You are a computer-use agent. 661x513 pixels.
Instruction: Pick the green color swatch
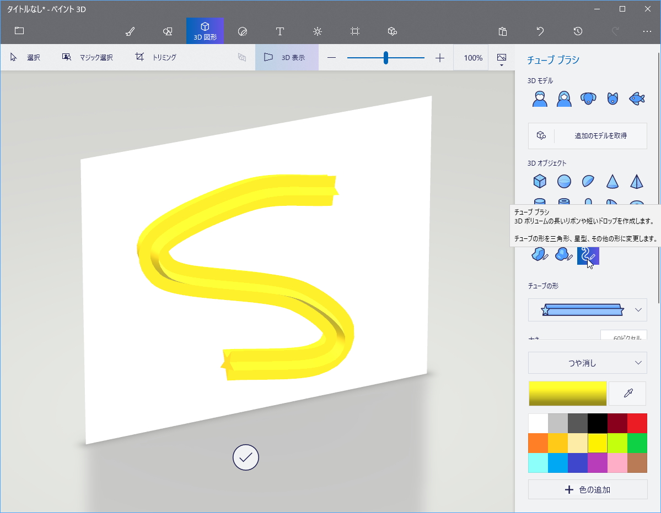click(637, 443)
